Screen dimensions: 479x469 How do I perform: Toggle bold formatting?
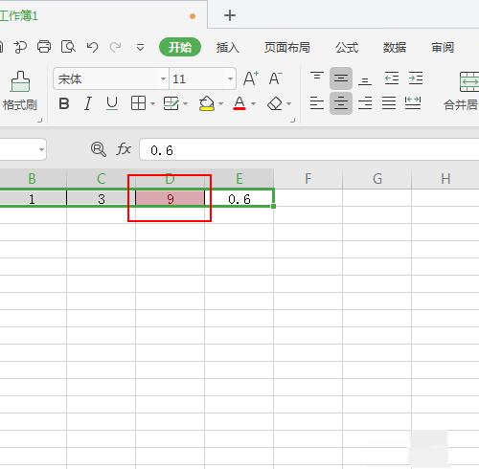64,103
